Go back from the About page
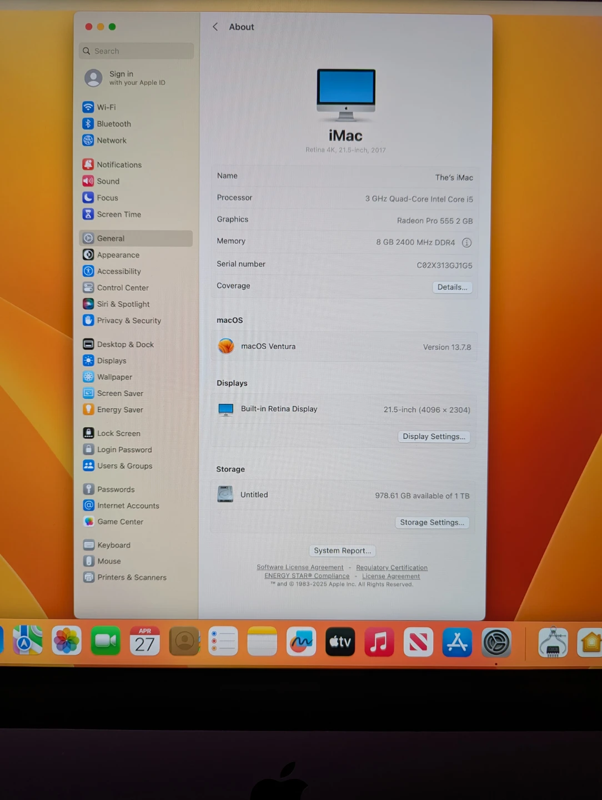The height and width of the screenshot is (800, 602). [215, 27]
